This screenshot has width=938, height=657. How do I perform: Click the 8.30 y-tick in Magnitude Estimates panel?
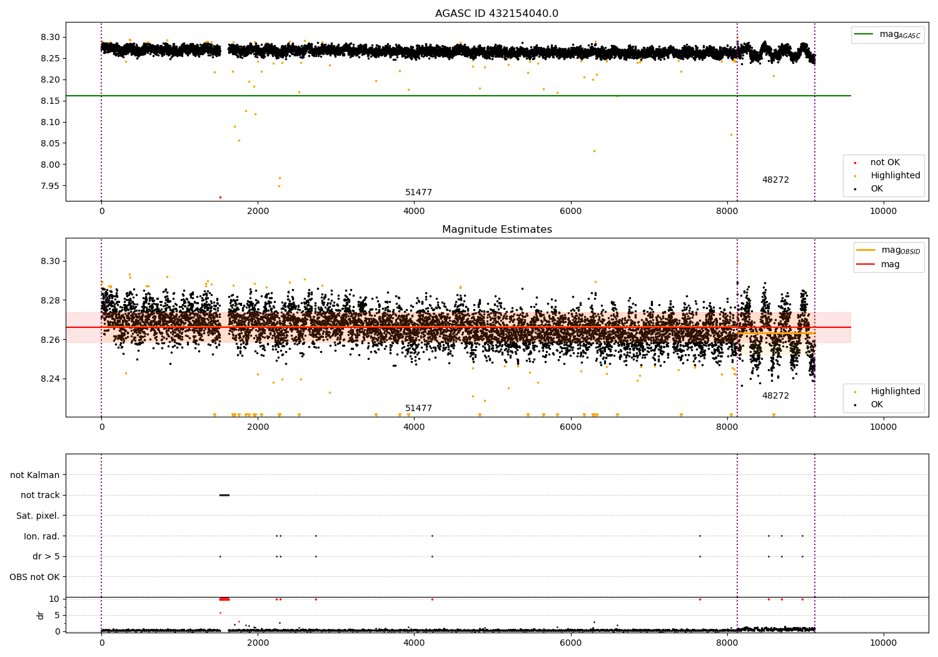click(51, 262)
